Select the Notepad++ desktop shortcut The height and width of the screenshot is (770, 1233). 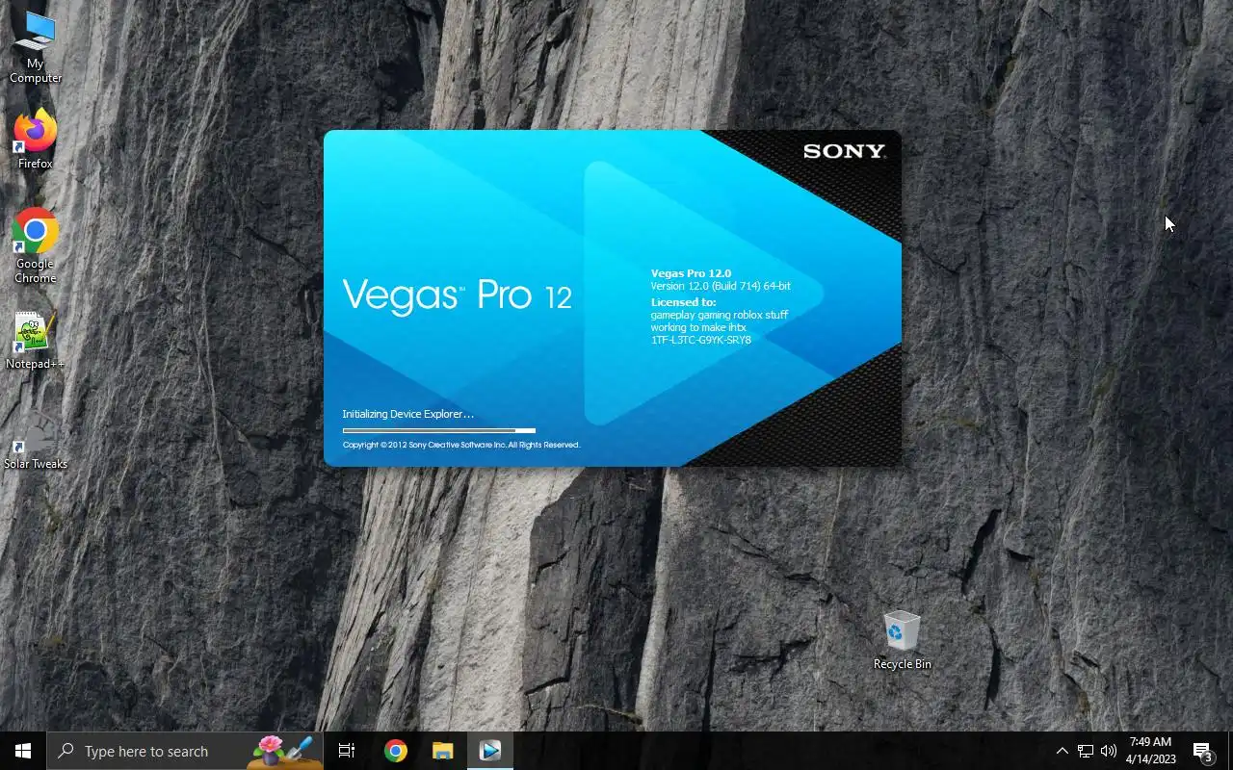(35, 341)
